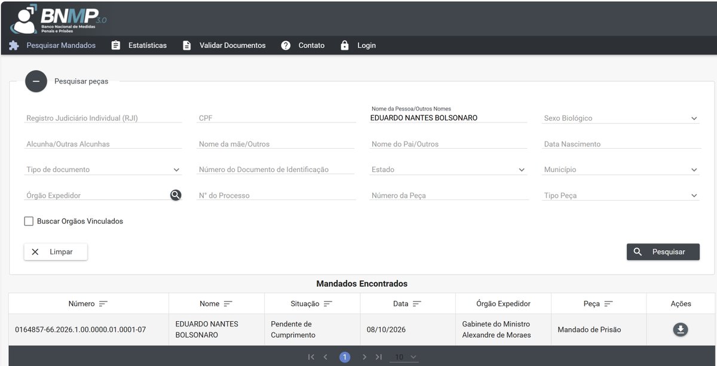Screen dimensions: 717x366
Task: Enable Buscar Orgãos Vinculados checkbox
Action: [x=29, y=222]
